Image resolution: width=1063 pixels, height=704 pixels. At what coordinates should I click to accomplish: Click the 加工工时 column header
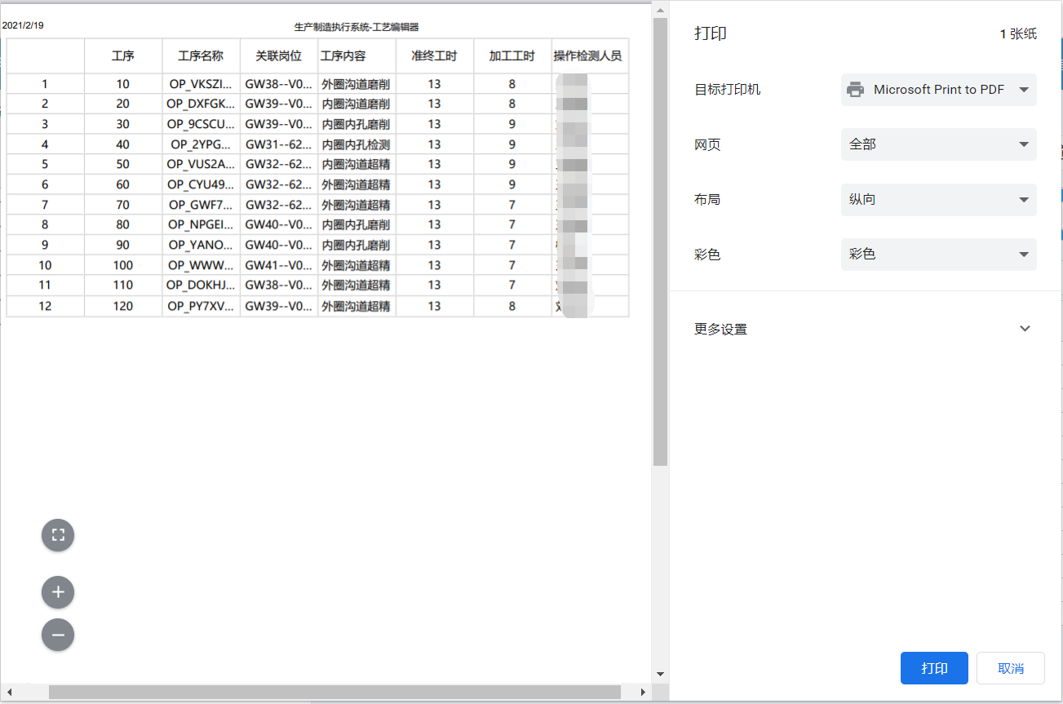(x=512, y=56)
